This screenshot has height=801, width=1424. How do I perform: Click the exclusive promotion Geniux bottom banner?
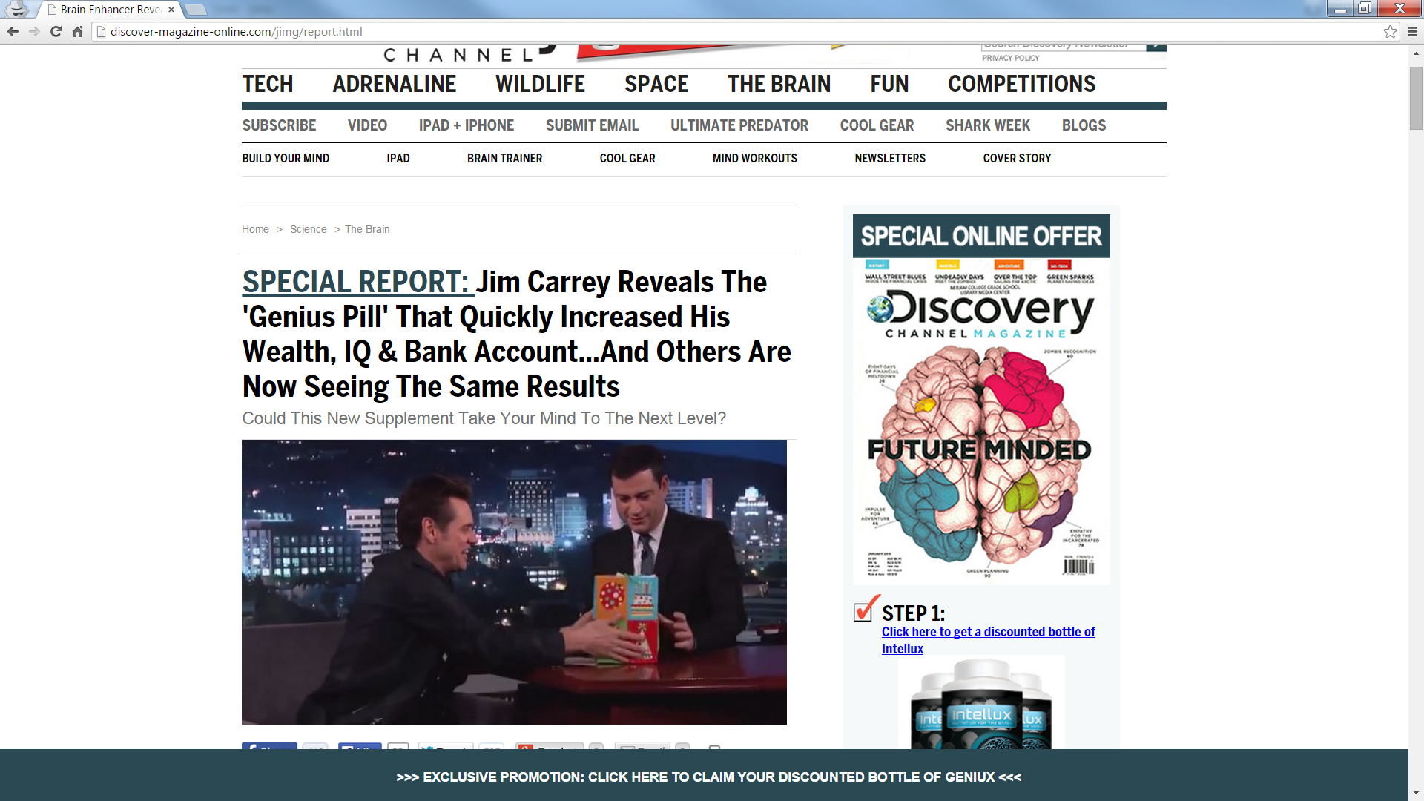tap(708, 777)
